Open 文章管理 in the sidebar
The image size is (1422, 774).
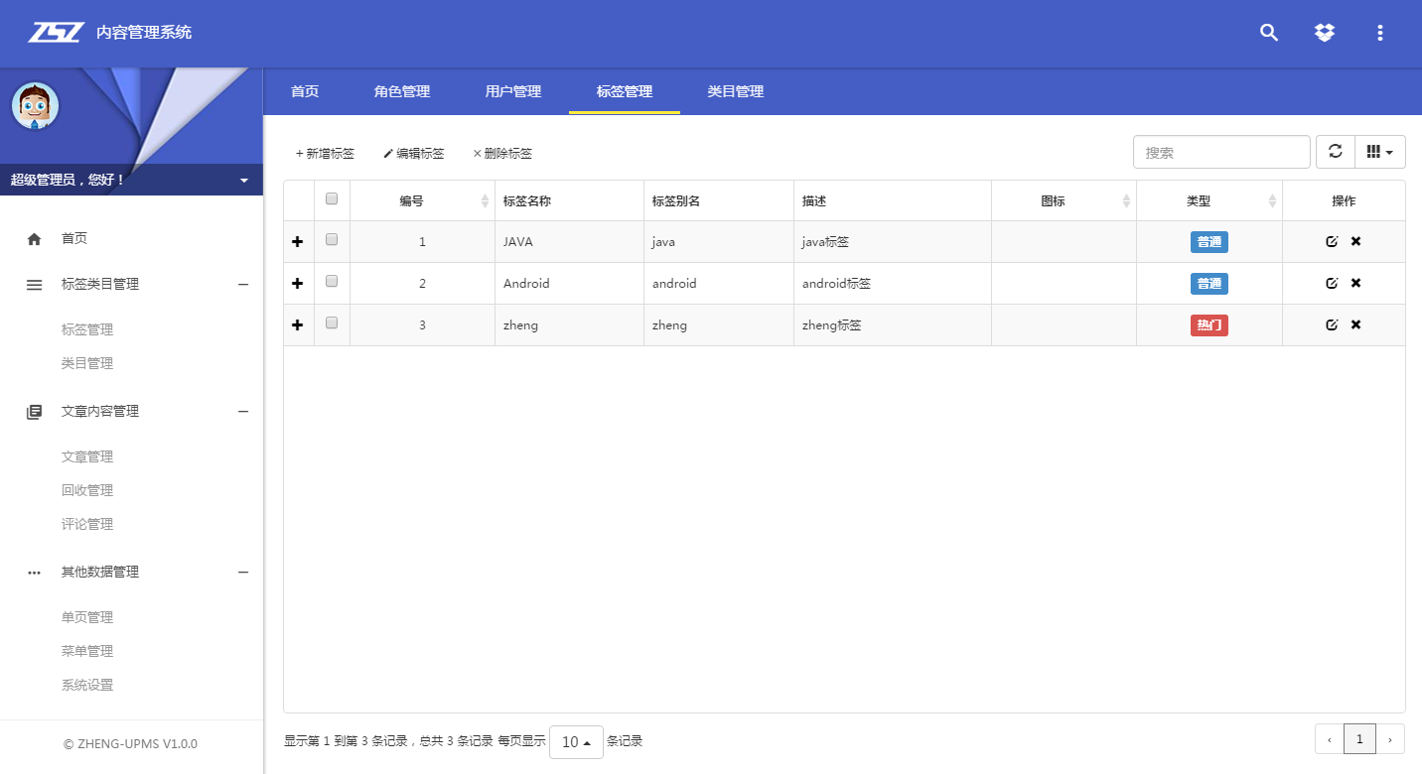click(87, 456)
